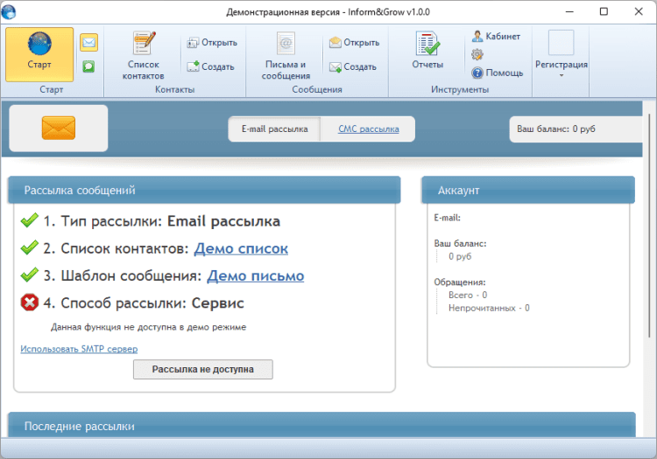
Task: Click Создать in Контакты group
Action: 210,66
